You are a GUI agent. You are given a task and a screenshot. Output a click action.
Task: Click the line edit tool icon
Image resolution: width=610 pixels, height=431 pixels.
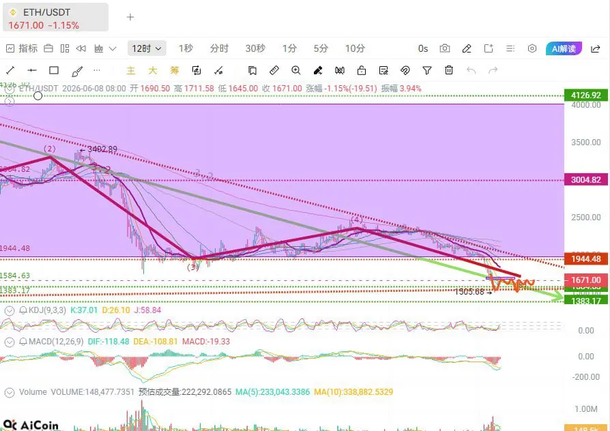(x=218, y=70)
